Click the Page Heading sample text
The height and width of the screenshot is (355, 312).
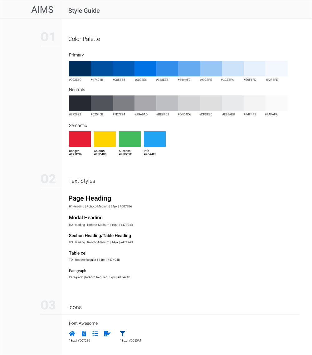pos(90,198)
